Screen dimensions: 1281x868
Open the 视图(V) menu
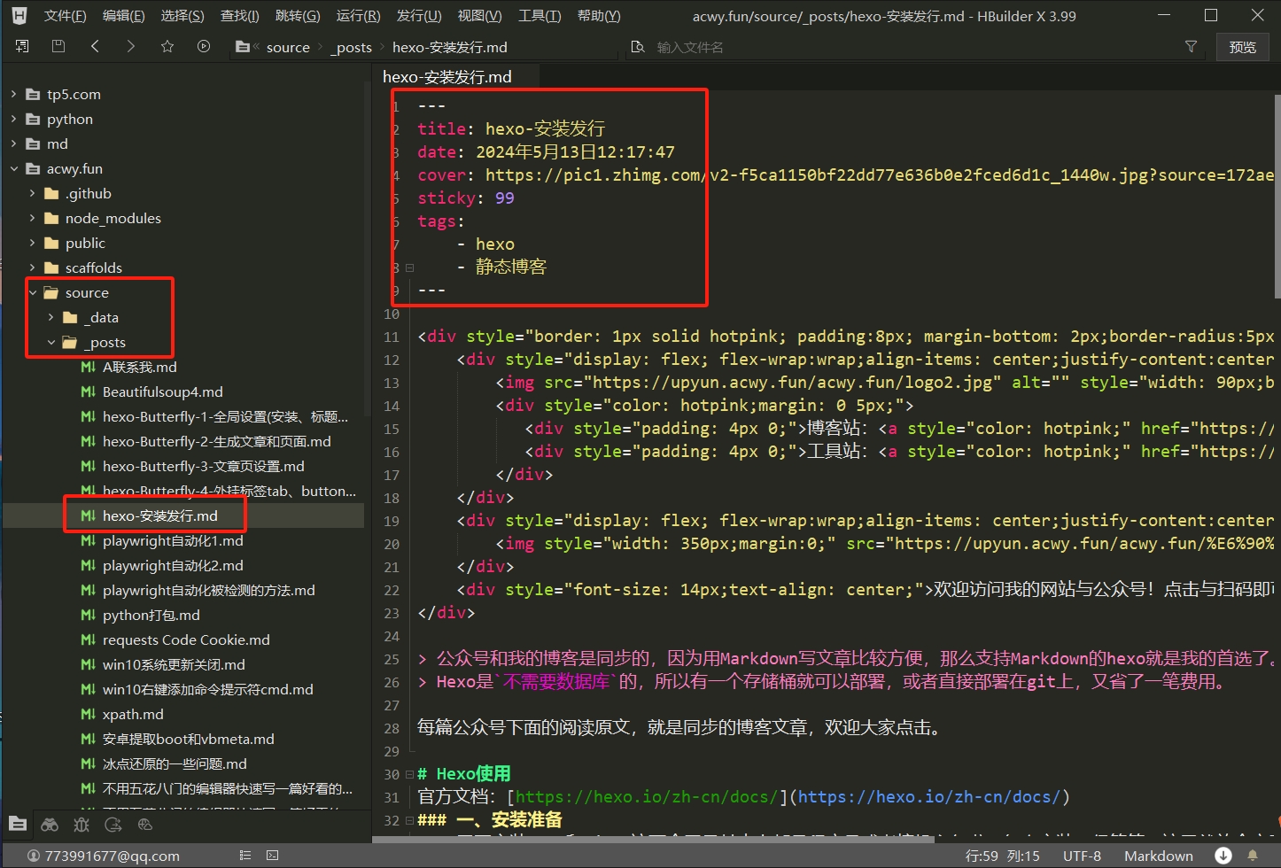[479, 15]
